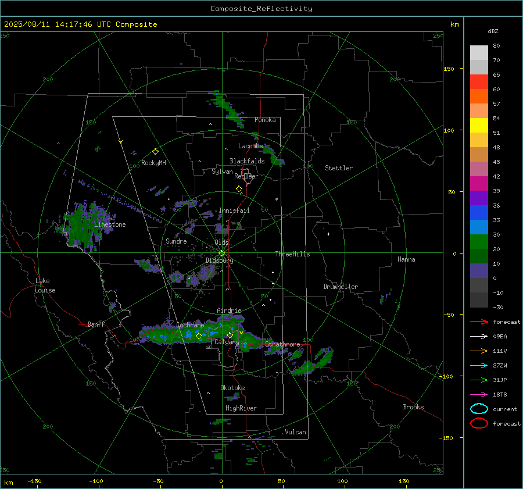Click the Limestone label
Viewport: 523px width, 489px height.
(110, 224)
